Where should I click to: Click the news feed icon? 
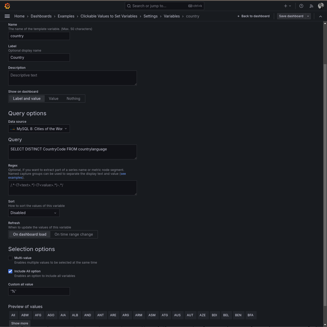[311, 6]
